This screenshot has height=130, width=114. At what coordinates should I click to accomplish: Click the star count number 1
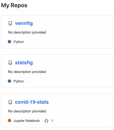(x=52, y=121)
